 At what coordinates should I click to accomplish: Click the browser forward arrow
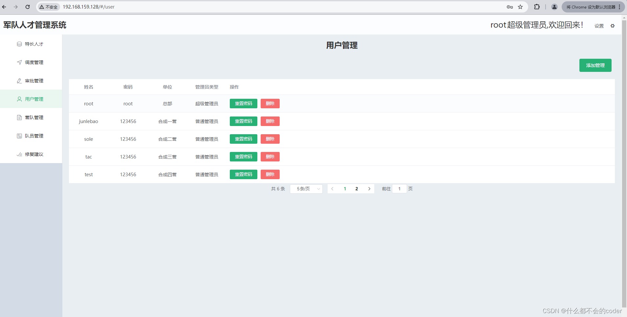16,7
